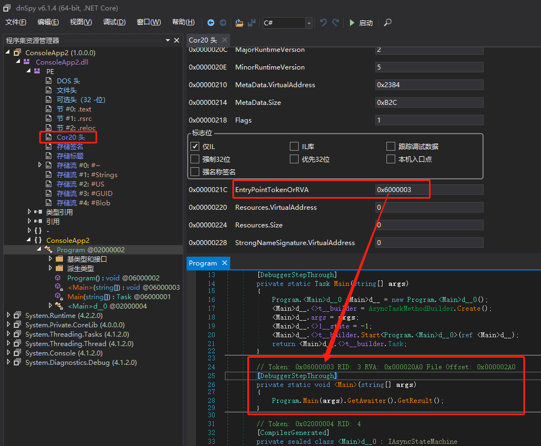Click the Undo arrow icon
The width and height of the screenshot is (541, 446).
pos(323,23)
